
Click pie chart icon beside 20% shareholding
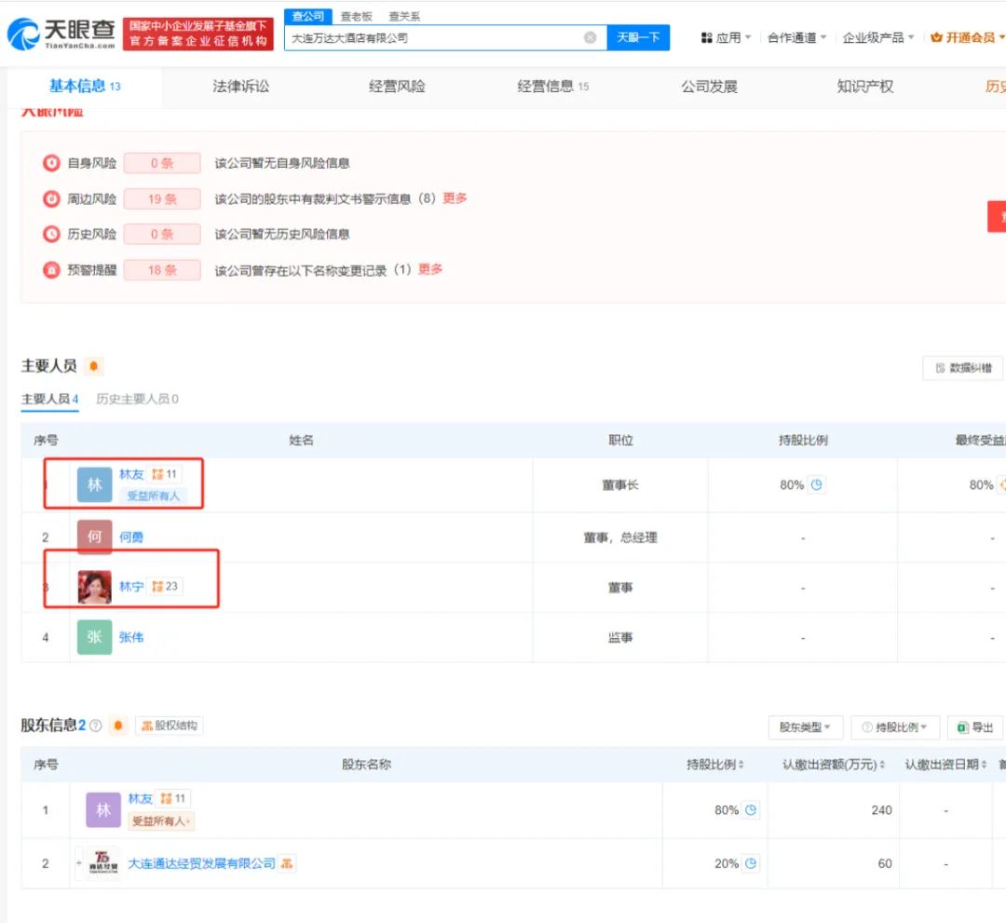pos(751,863)
